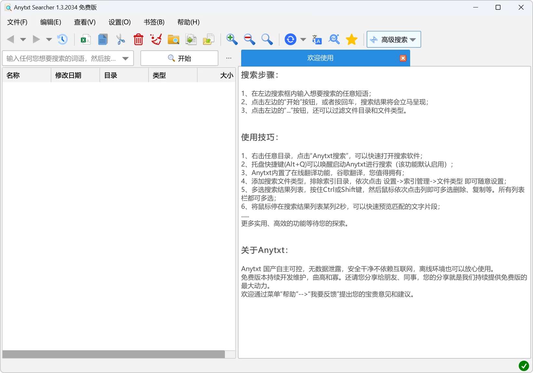
Task: Sort results by 名称 column
Action: click(27, 75)
